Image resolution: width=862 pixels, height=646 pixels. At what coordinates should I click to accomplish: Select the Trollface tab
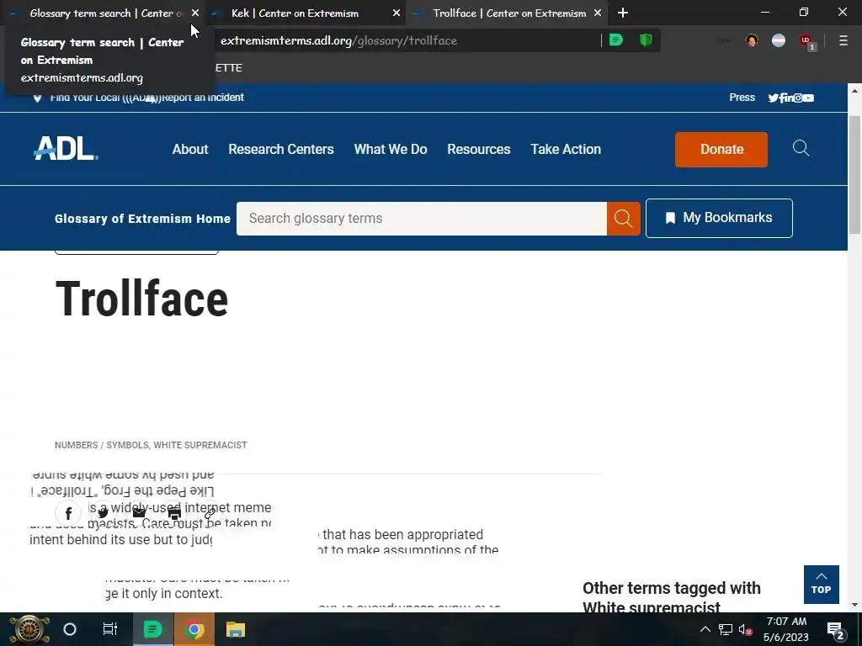pyautogui.click(x=506, y=13)
